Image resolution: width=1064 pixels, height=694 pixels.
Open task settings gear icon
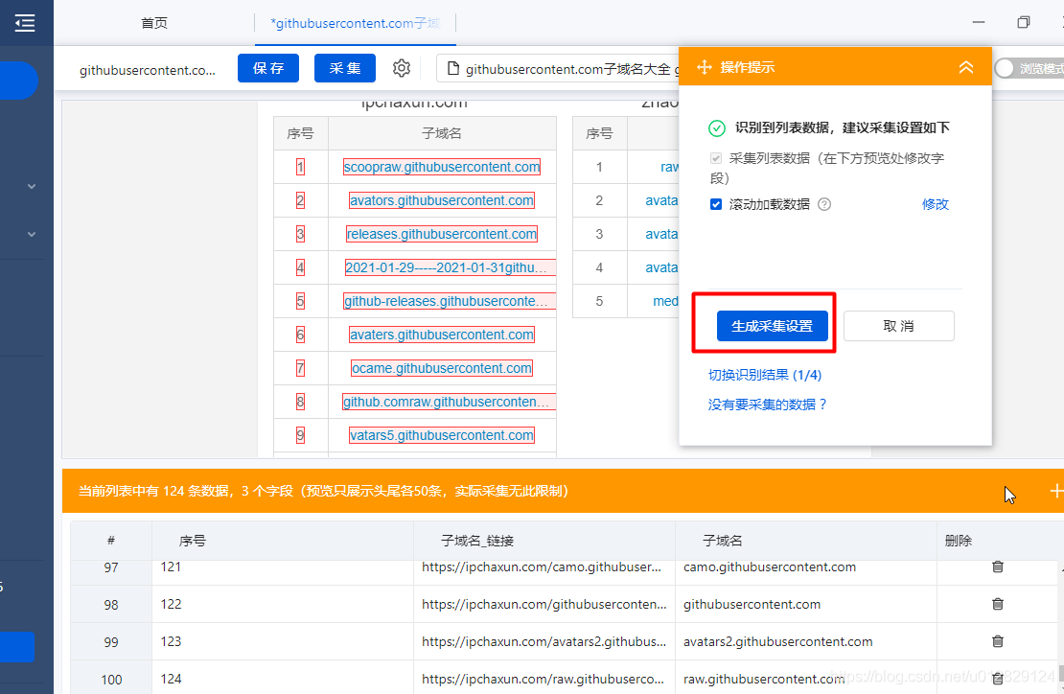tap(402, 68)
